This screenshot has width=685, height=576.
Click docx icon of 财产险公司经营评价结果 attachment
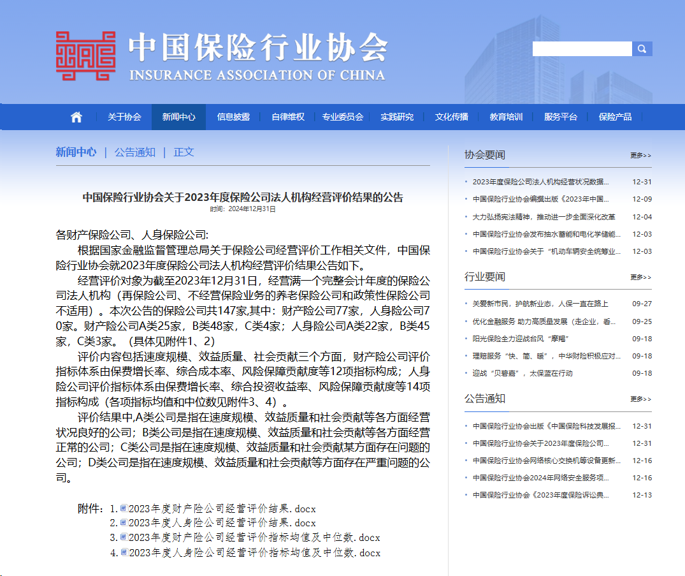[x=124, y=508]
